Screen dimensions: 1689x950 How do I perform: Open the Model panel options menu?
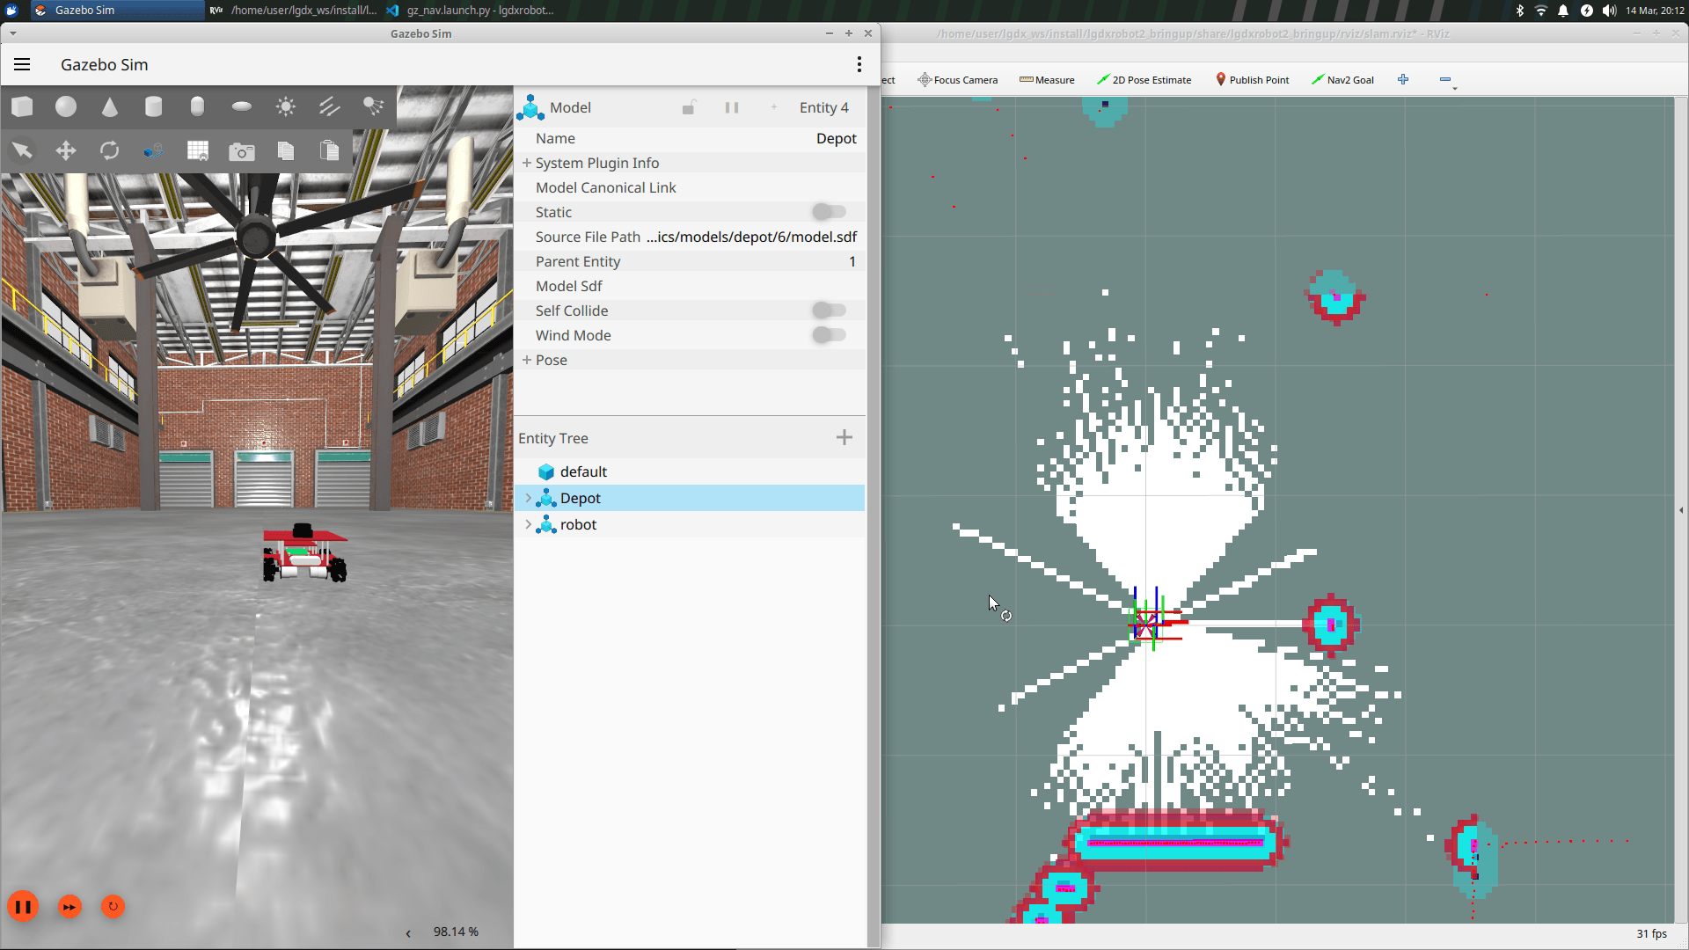859,64
